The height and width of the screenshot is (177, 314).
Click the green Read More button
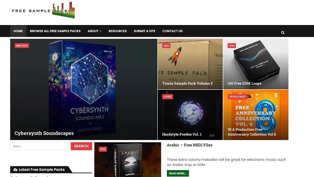coord(177,173)
